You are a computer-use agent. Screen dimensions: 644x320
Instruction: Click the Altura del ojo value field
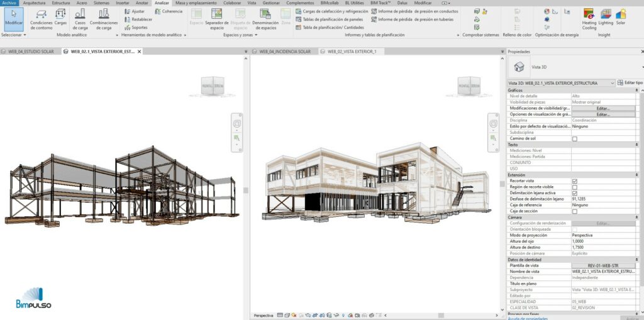point(602,241)
